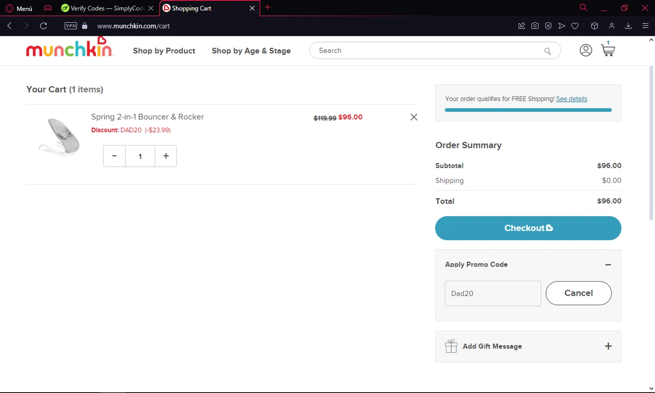Open See details shipping link
This screenshot has height=393, width=655.
[x=572, y=99]
